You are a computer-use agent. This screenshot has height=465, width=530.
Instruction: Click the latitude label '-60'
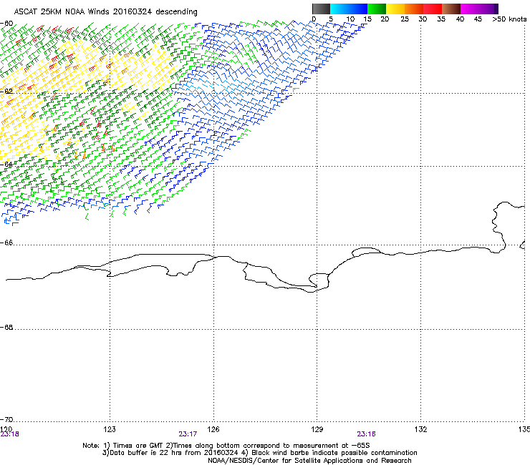6,24
